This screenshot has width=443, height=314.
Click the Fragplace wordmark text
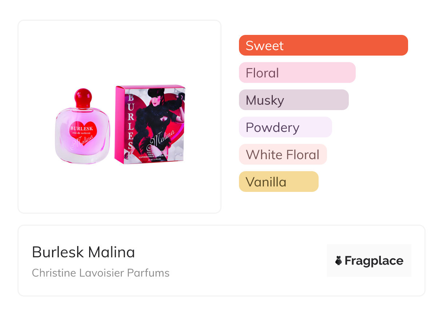tap(374, 261)
